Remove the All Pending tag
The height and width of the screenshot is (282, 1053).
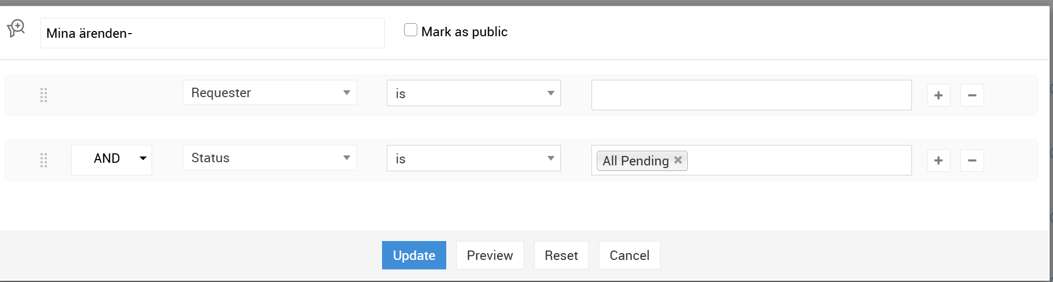pos(678,160)
